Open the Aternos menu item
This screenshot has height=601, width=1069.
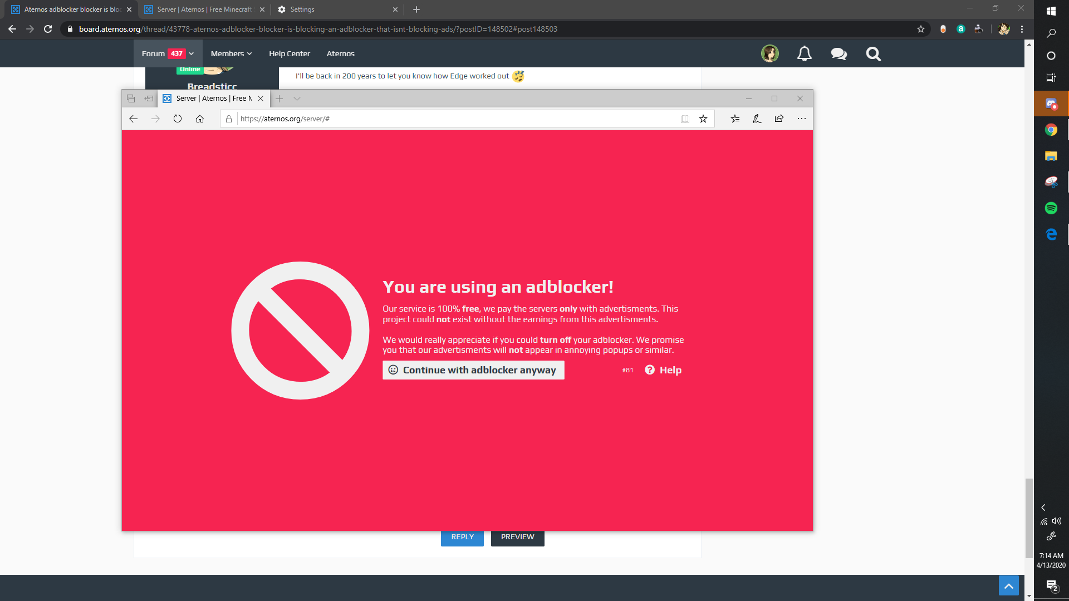pyautogui.click(x=341, y=53)
